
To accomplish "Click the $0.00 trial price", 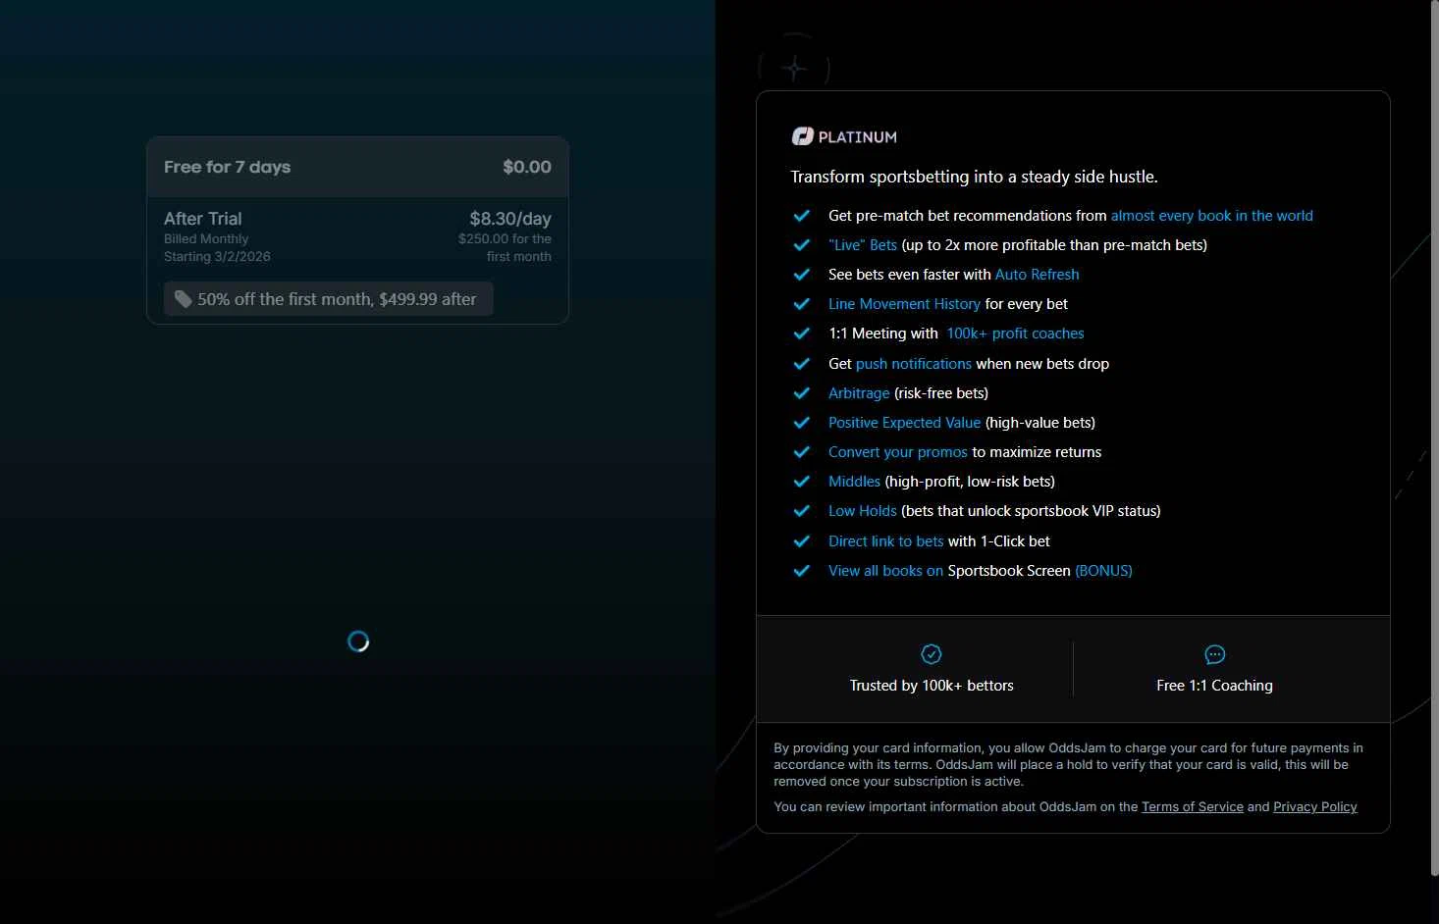I will pos(527,167).
